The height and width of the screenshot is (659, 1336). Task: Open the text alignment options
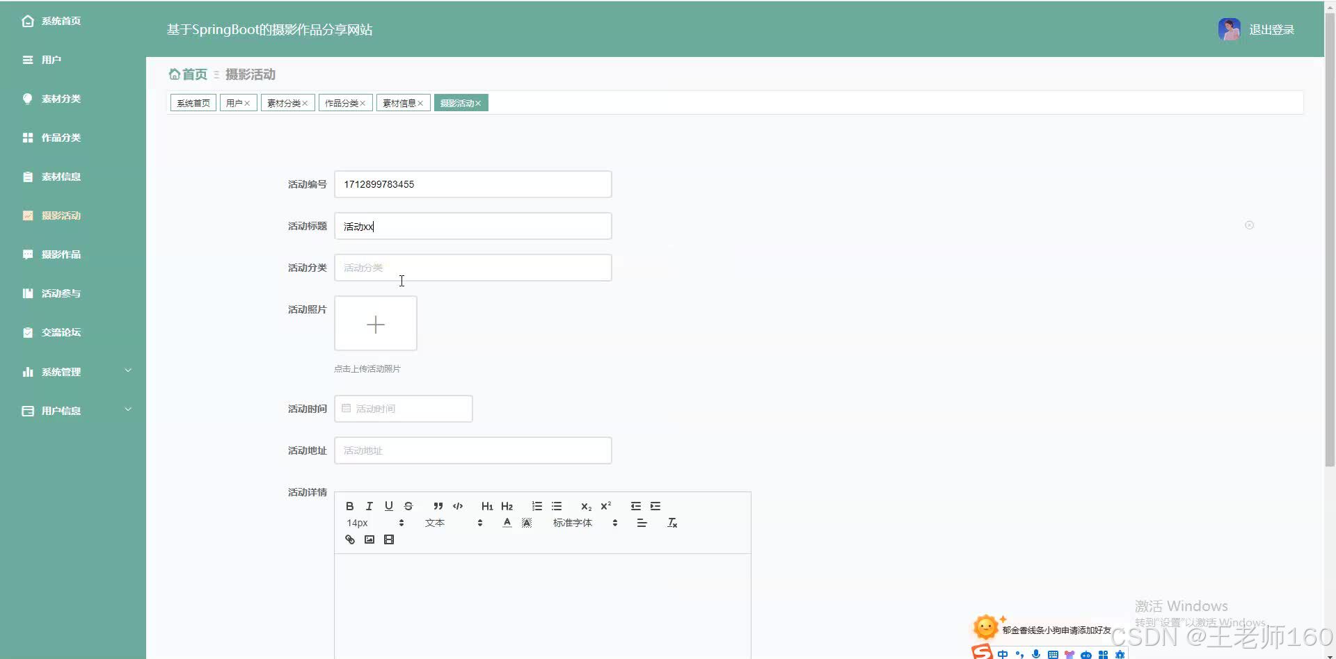point(642,523)
